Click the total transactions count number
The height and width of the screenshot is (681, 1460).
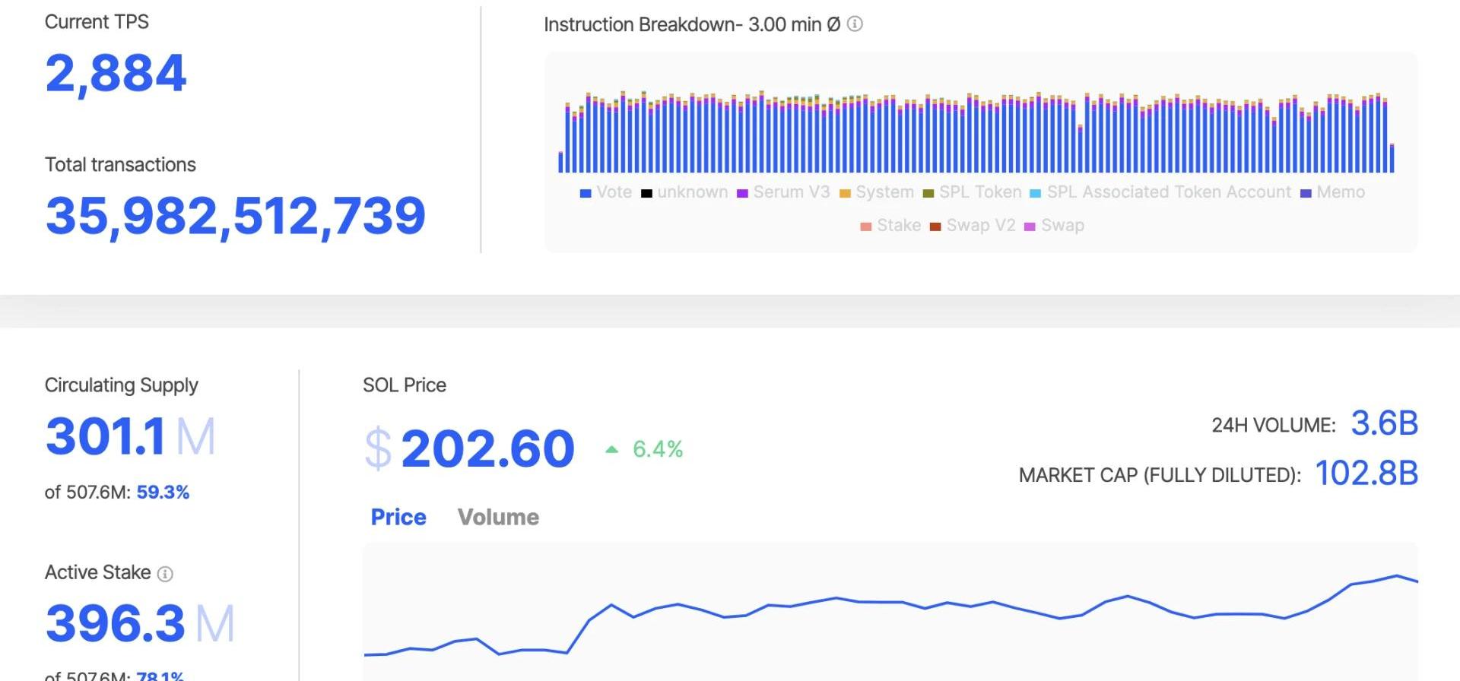235,216
